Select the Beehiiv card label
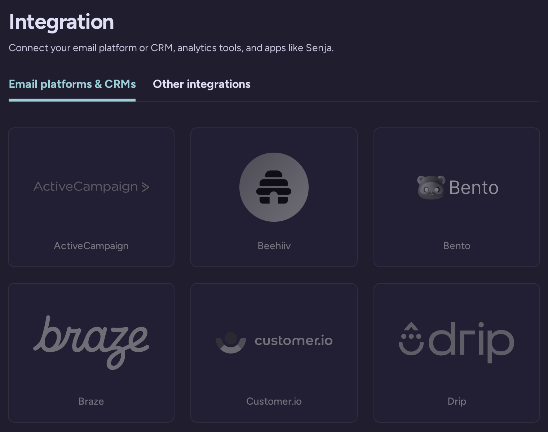The image size is (548, 432). click(274, 246)
